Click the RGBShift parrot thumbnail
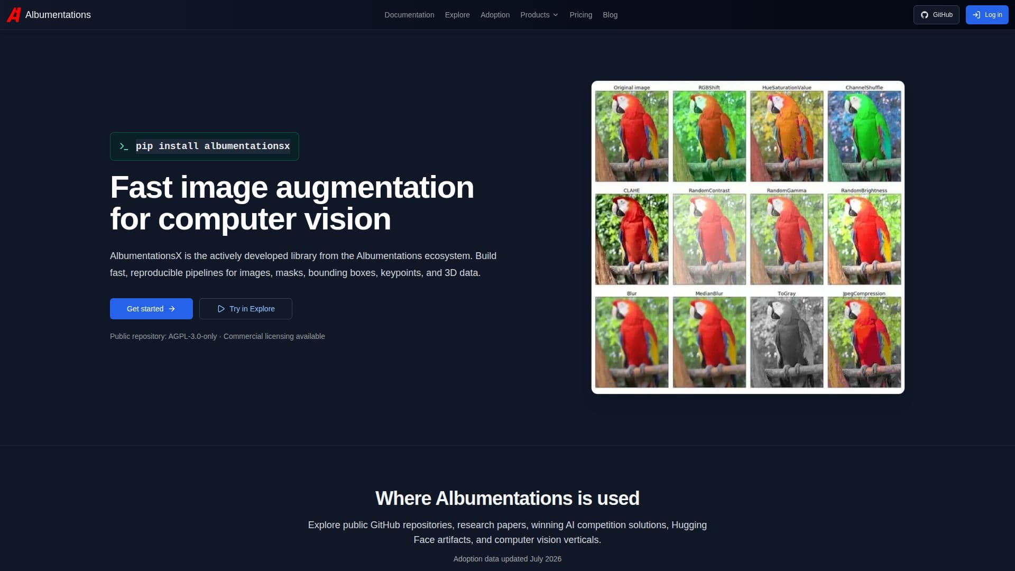The width and height of the screenshot is (1015, 571). point(709,136)
